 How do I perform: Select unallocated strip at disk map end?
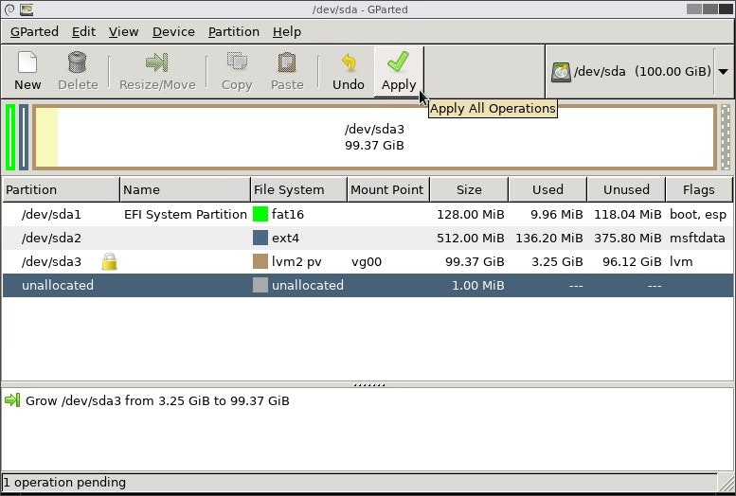click(x=726, y=137)
